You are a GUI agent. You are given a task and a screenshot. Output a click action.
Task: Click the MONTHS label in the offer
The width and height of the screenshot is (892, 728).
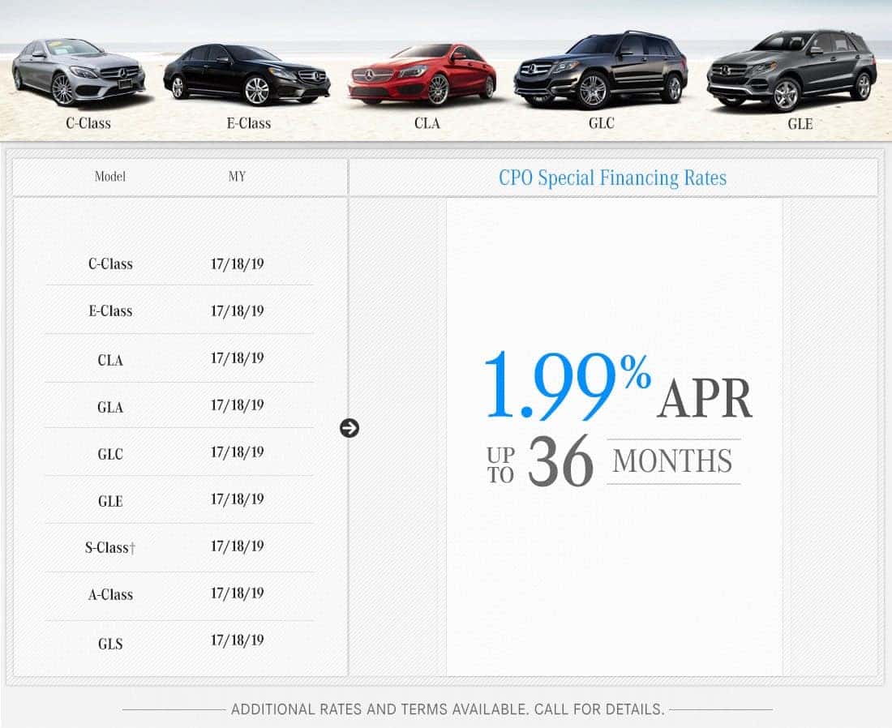pyautogui.click(x=672, y=461)
